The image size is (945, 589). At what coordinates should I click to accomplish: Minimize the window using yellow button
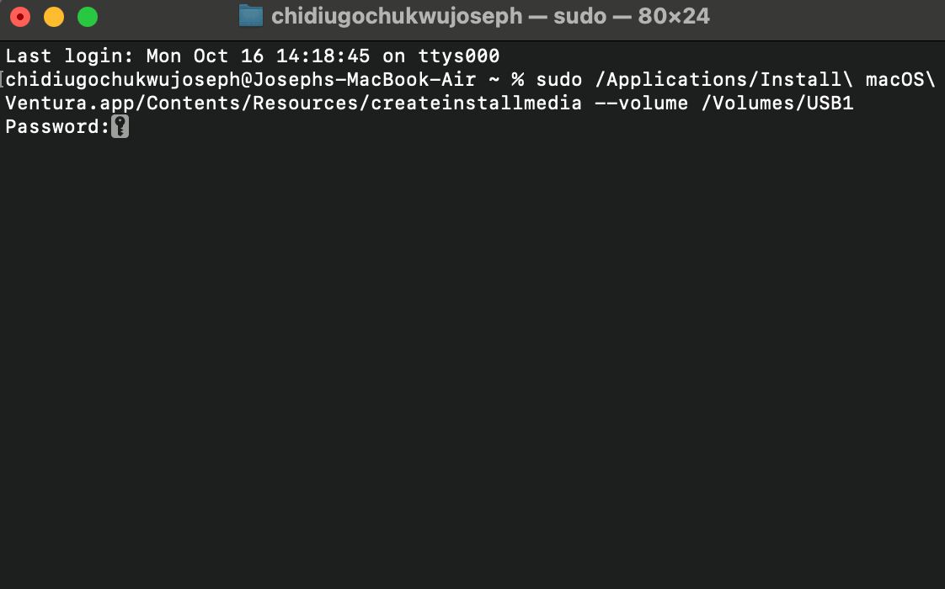point(54,17)
